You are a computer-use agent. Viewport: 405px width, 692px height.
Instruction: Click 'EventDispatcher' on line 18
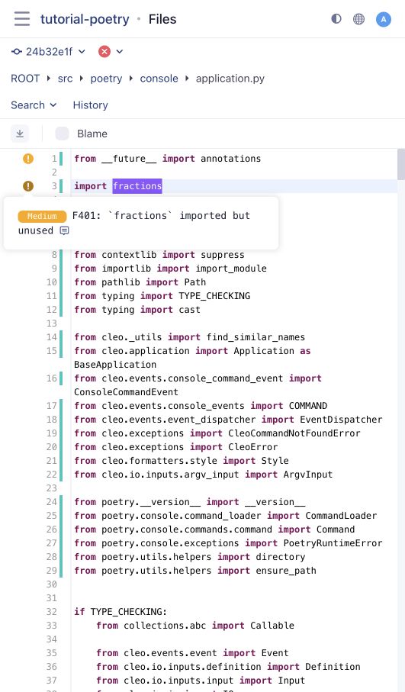[341, 420]
